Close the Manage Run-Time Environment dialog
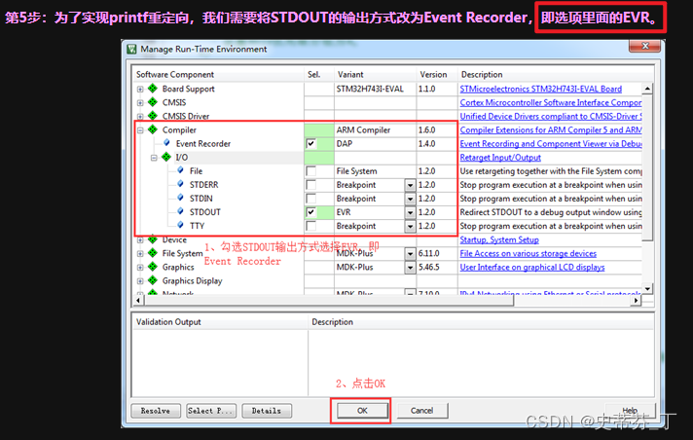693x440 pixels. click(x=645, y=46)
